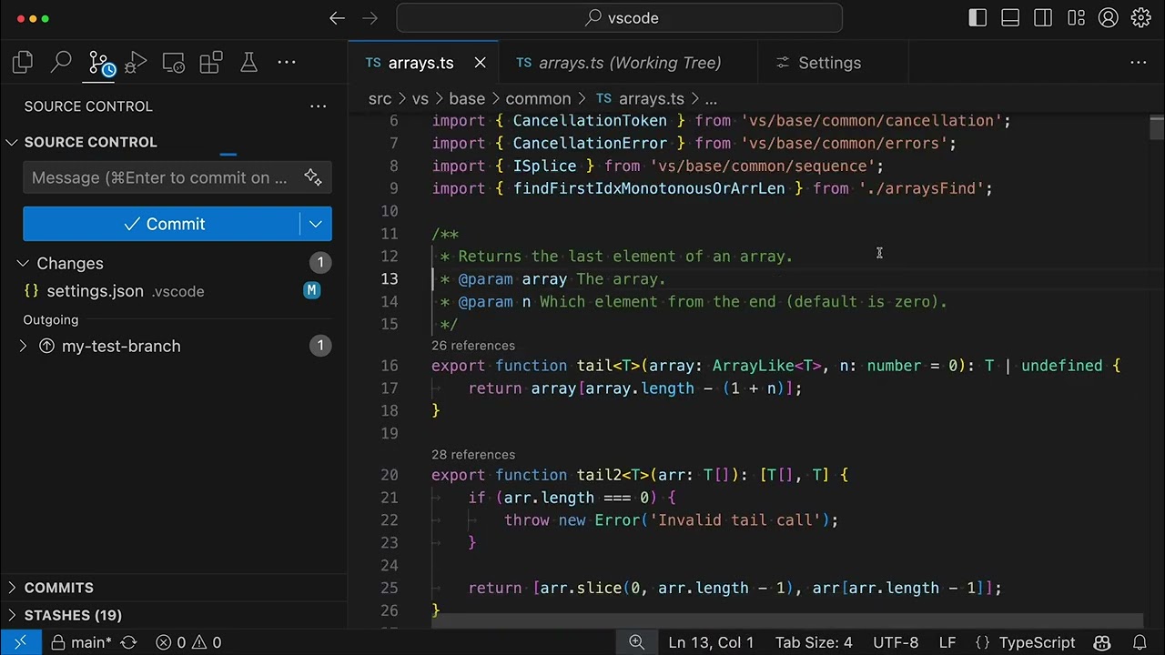Click the tail2 function name on line 20
1165x655 pixels.
(599, 475)
